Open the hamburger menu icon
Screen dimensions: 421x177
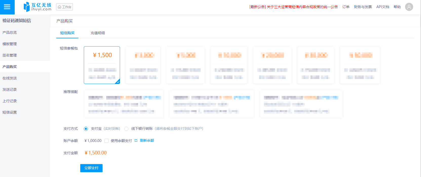[x=7, y=7]
